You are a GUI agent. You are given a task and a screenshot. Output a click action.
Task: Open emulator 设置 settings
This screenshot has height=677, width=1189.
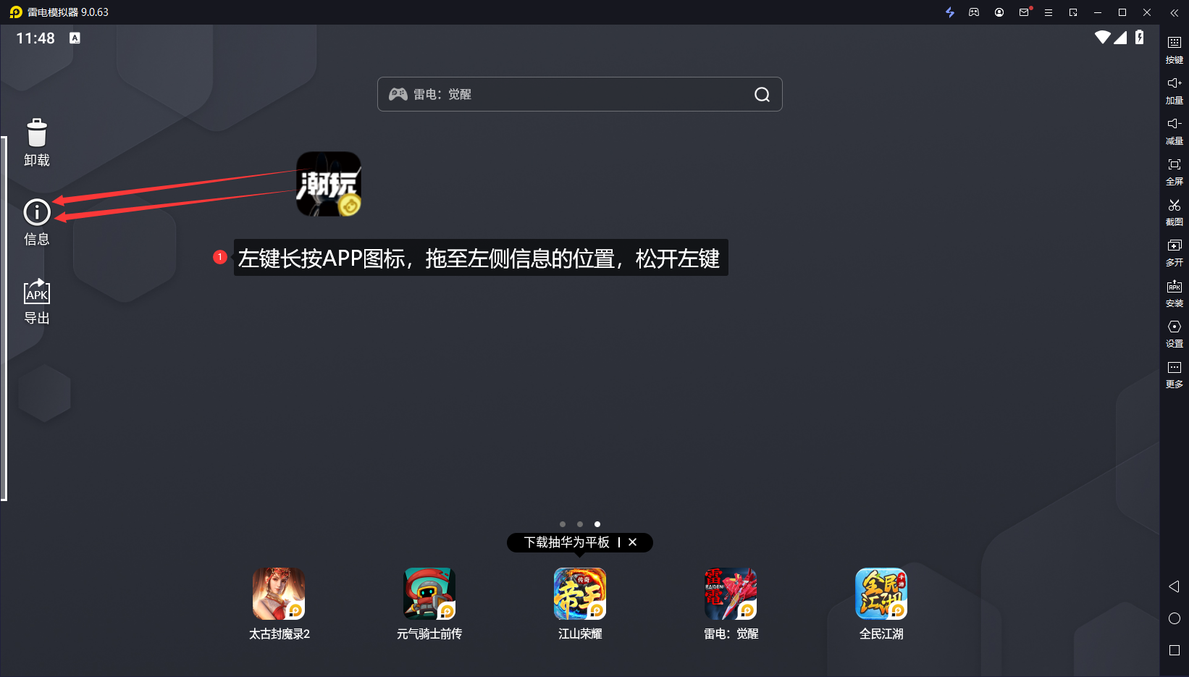pyautogui.click(x=1175, y=334)
